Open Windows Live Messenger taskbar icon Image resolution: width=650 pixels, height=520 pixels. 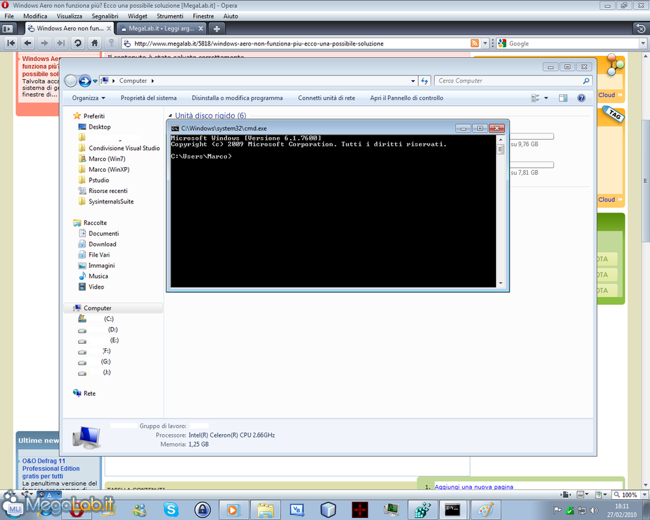tap(139, 510)
